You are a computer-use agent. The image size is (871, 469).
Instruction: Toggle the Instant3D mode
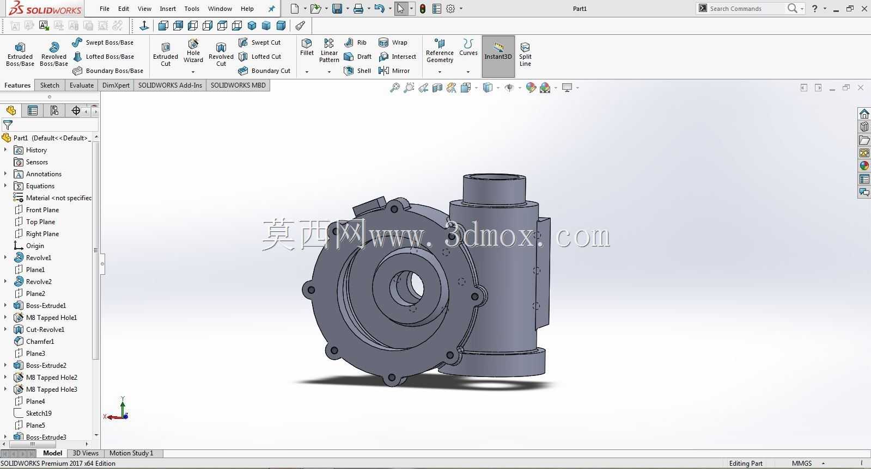pyautogui.click(x=498, y=57)
